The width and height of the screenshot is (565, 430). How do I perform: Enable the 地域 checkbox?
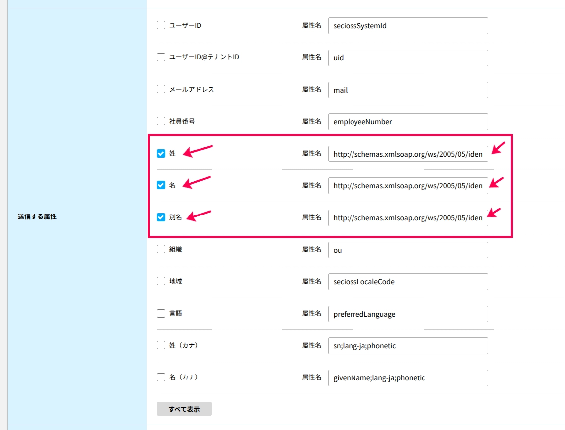click(x=161, y=281)
